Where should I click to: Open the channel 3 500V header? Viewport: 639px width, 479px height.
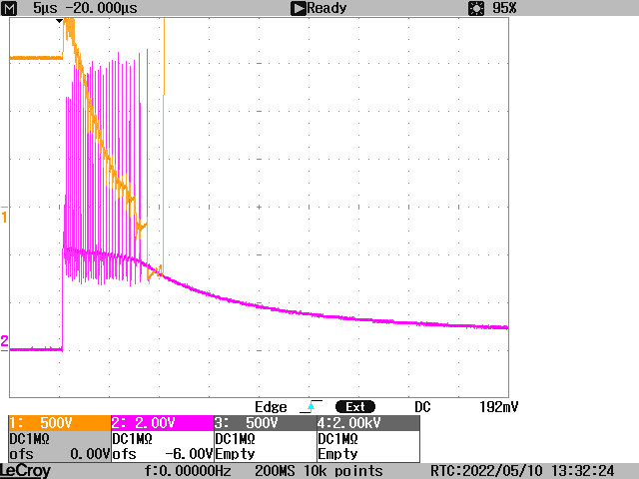tap(266, 423)
